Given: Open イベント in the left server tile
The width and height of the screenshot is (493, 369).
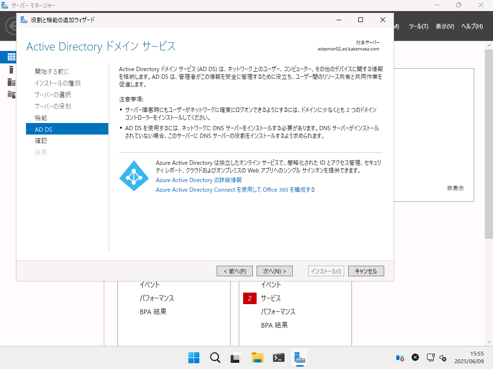Looking at the screenshot, I should [x=150, y=285].
